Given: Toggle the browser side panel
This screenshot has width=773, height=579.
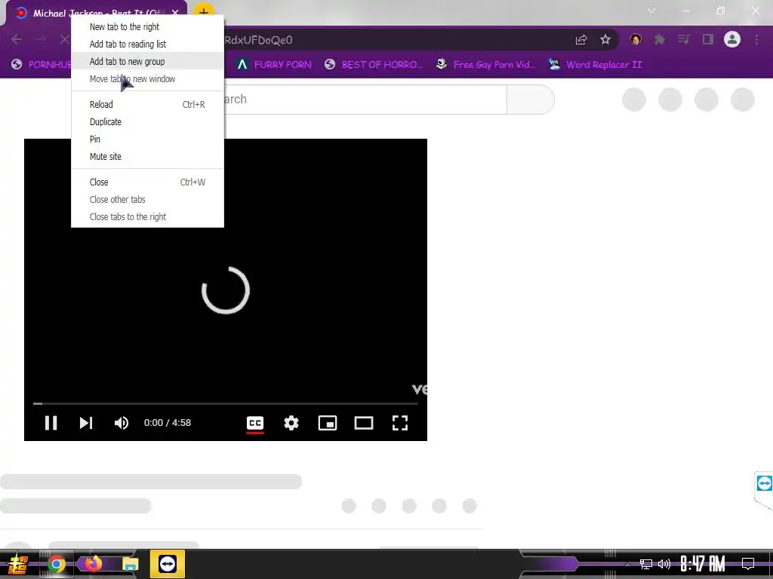Looking at the screenshot, I should point(708,39).
